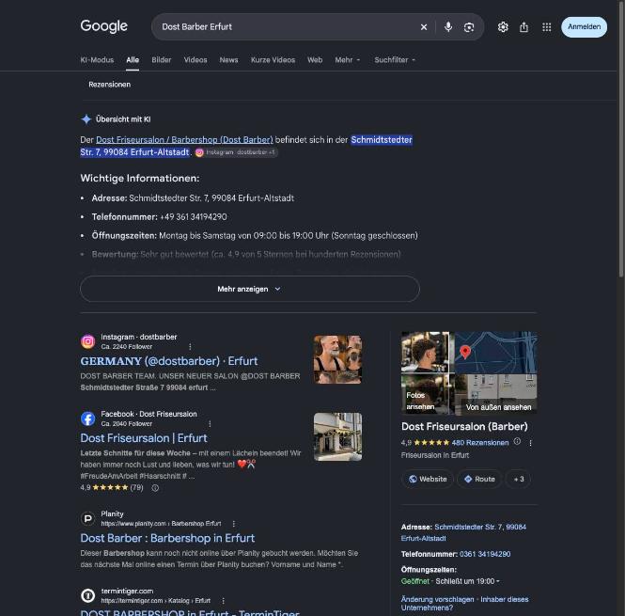
Task: Click the termintiger.com favicon
Action: [87, 595]
